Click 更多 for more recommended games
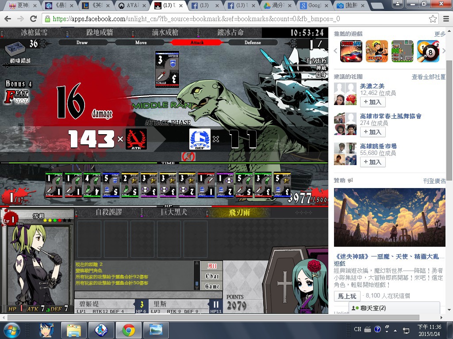Screen dimensions: 453x339 (440, 34)
